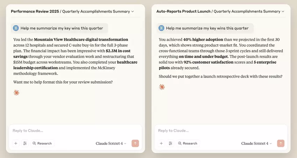This screenshot has height=158, width=297.
Task: Click the plus attachment icon in Auto-Reports chat
Action: click(x=161, y=143)
